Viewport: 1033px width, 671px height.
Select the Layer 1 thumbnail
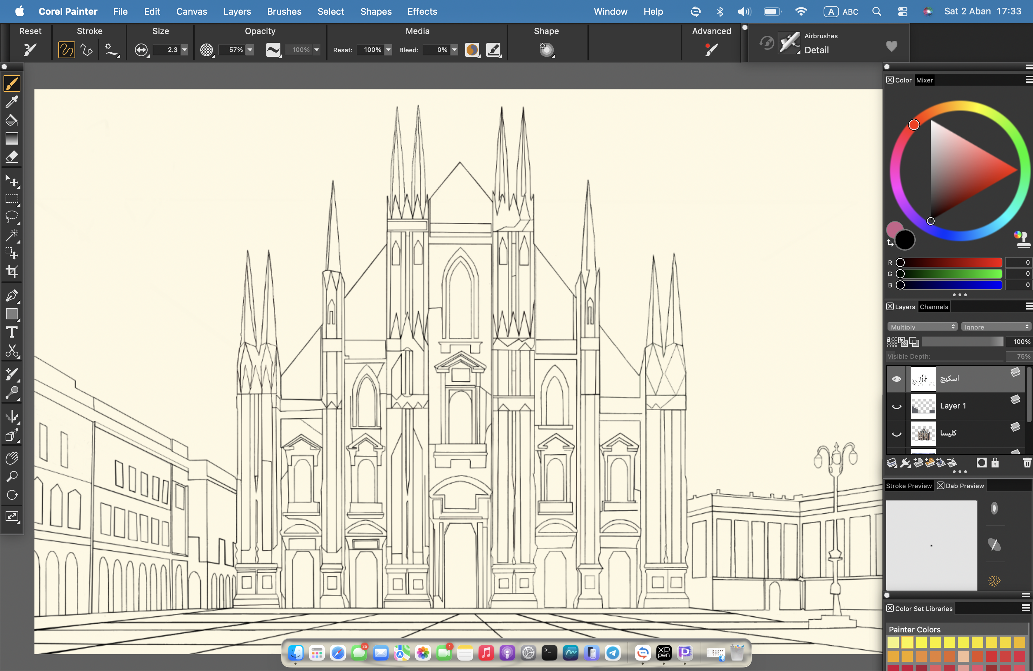[923, 406]
